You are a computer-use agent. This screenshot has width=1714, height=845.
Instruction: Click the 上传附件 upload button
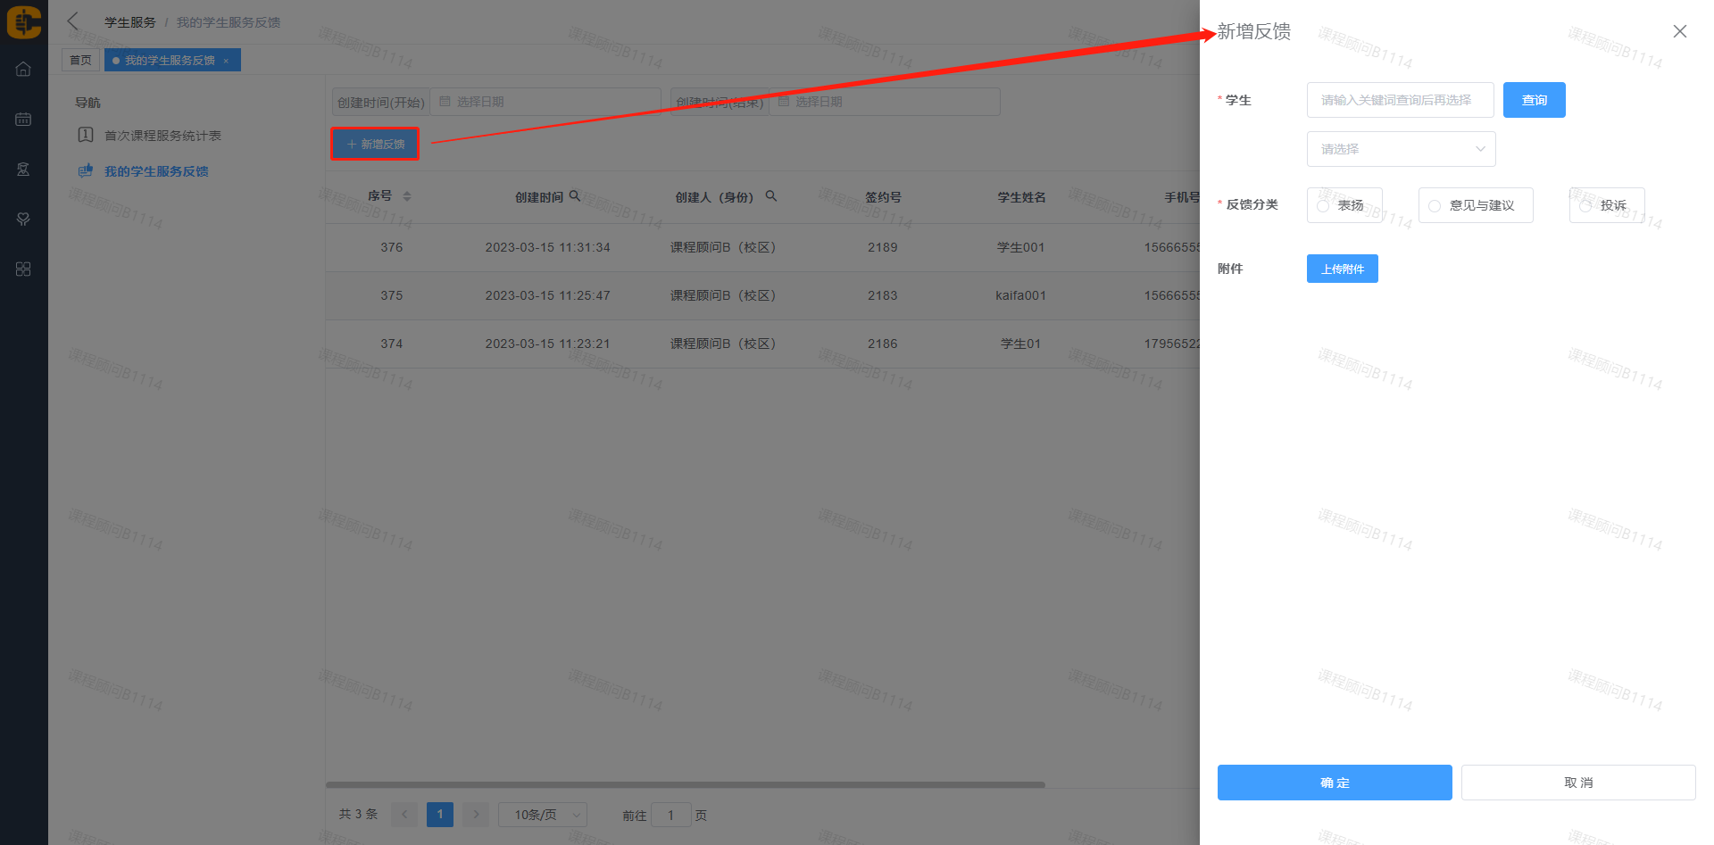click(x=1342, y=269)
